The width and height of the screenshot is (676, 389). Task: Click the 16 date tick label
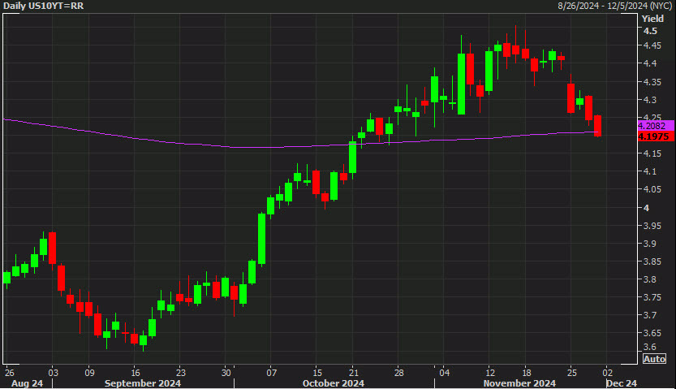(x=135, y=373)
